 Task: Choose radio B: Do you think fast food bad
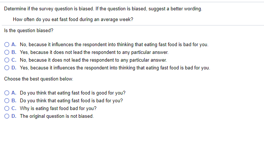coord(7,100)
